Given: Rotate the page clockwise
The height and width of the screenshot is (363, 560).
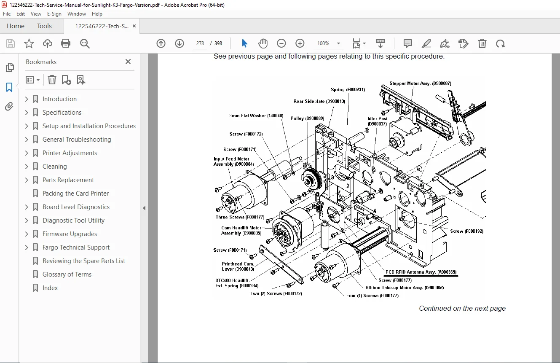Looking at the screenshot, I should pos(500,43).
